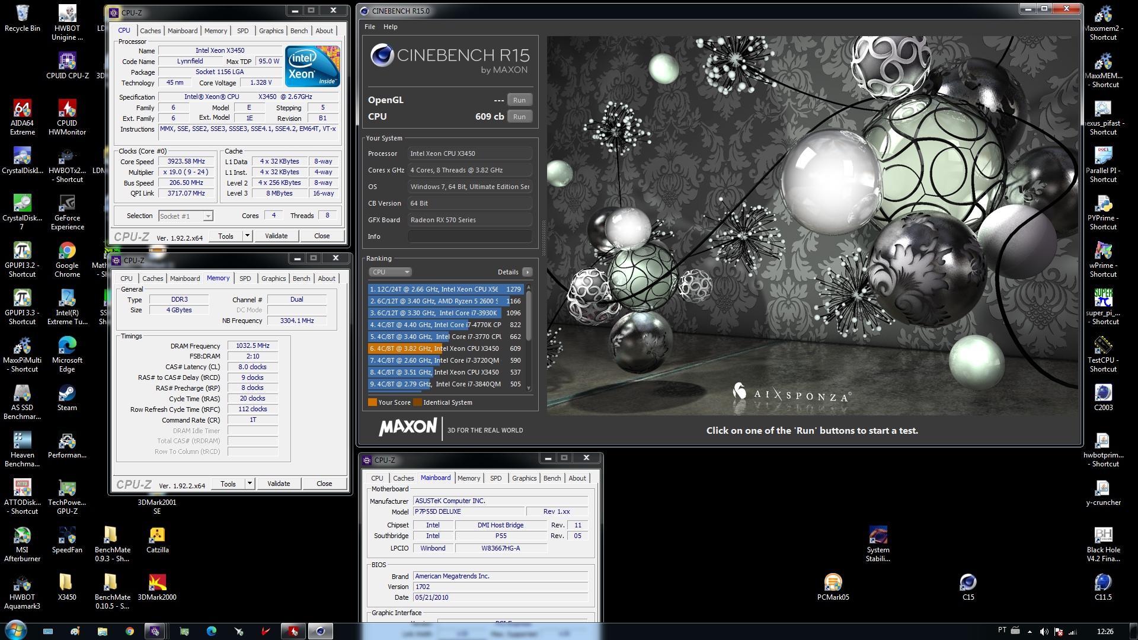
Task: Launch the wPrime shortcut icon
Action: (1103, 260)
